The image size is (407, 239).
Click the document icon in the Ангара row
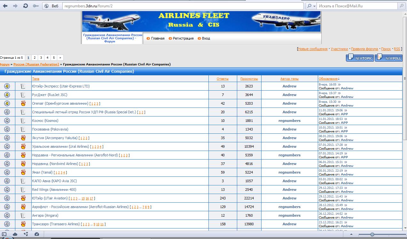[x=23, y=215]
